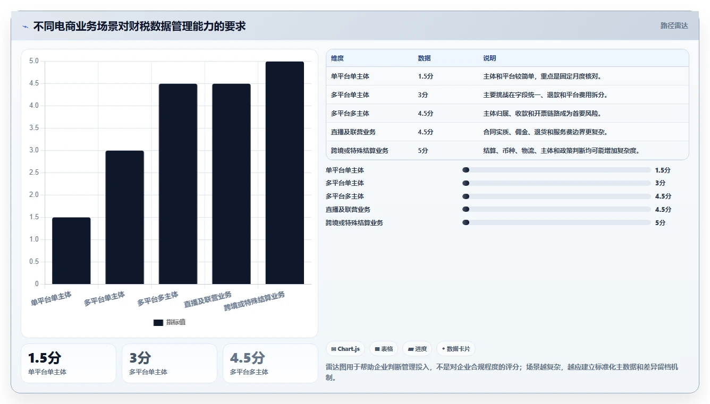Select the 表格 tag chip
Screen dimensions: 710x404
(x=384, y=349)
